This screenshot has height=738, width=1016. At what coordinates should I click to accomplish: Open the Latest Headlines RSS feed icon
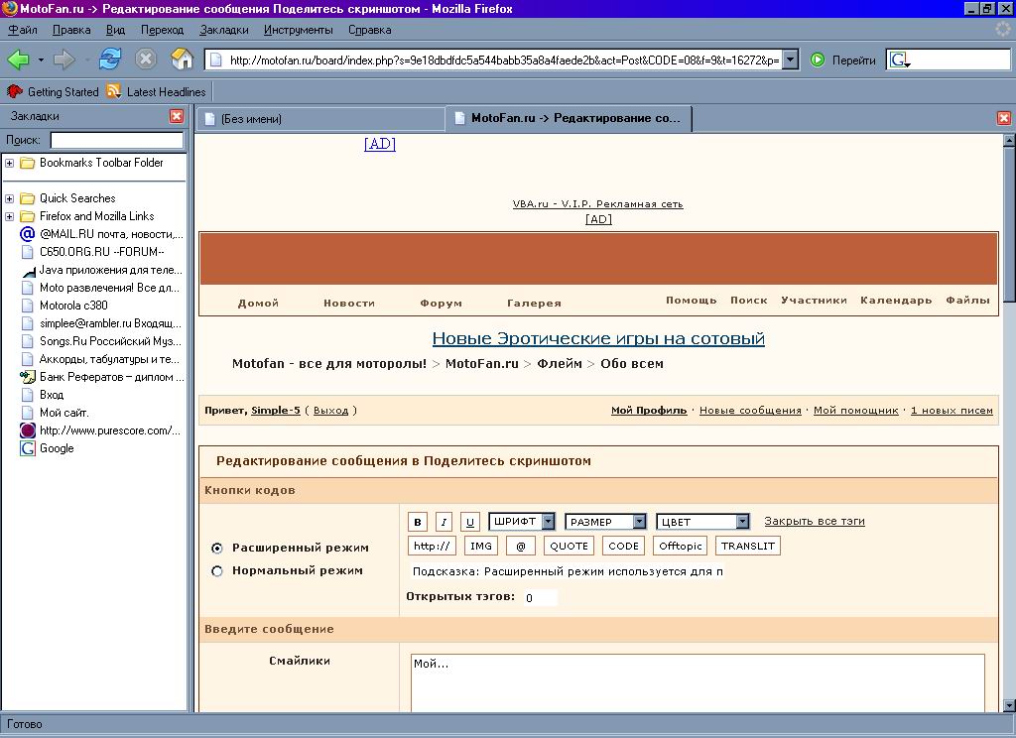tap(114, 91)
